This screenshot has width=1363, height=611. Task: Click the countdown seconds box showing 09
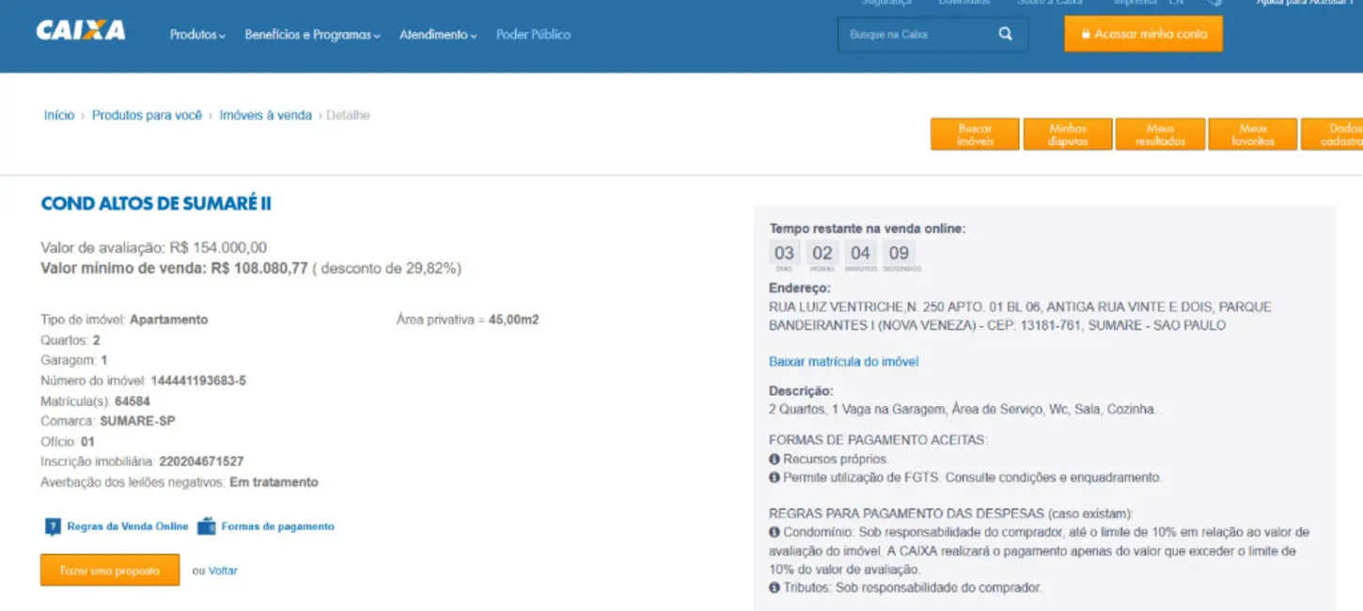point(899,253)
